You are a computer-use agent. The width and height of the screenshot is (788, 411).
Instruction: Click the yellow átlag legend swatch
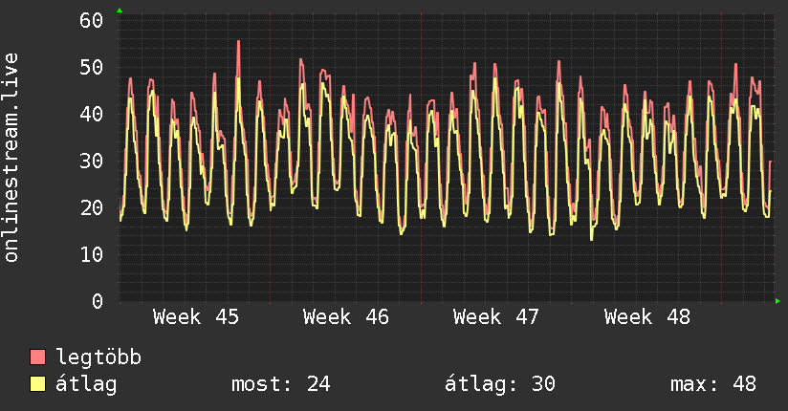point(37,383)
